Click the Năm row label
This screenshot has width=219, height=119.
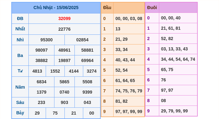click(x=20, y=87)
